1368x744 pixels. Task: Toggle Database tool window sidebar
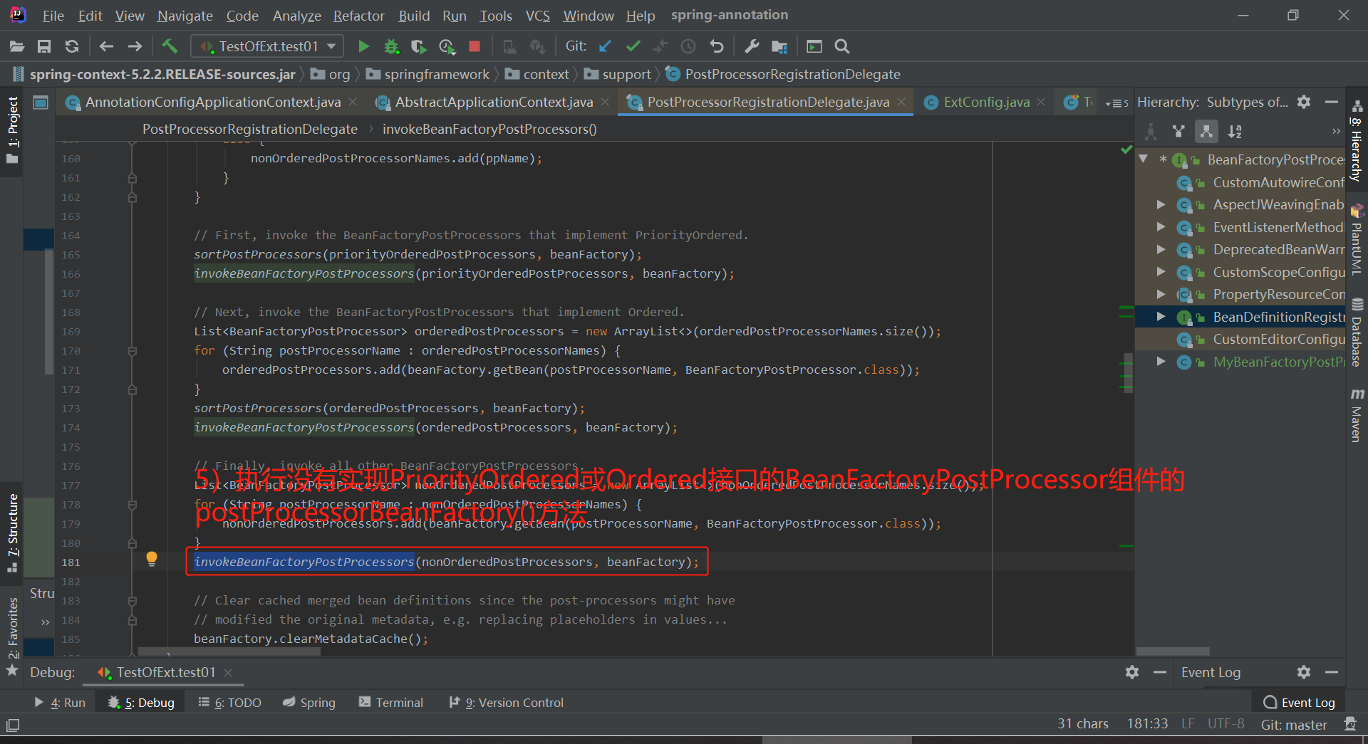(1357, 332)
